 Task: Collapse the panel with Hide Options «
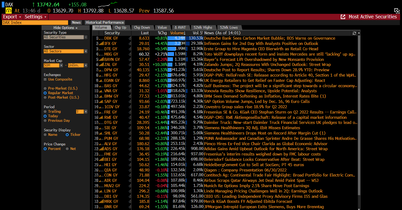point(65,28)
